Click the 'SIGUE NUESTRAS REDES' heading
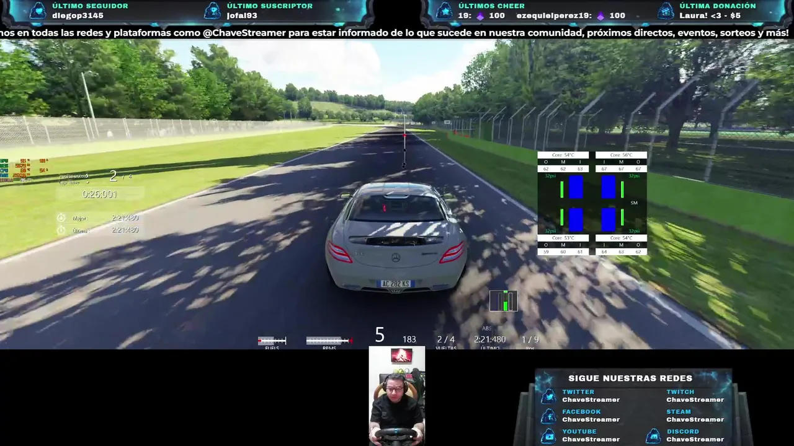 click(630, 378)
